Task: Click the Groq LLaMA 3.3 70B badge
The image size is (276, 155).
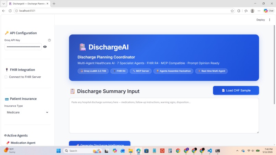Action: pyautogui.click(x=93, y=71)
